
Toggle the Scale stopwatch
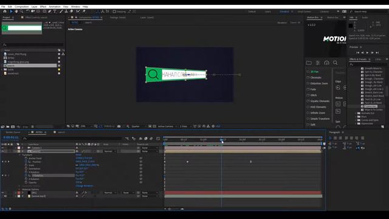point(26,165)
